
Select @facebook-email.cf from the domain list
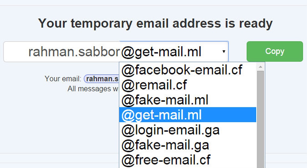(182, 70)
